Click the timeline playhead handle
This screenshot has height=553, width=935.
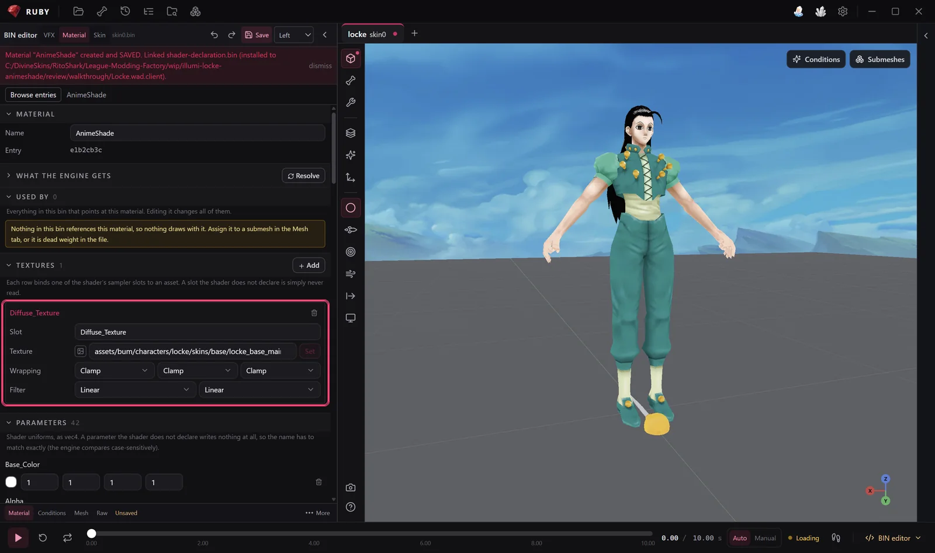(91, 533)
